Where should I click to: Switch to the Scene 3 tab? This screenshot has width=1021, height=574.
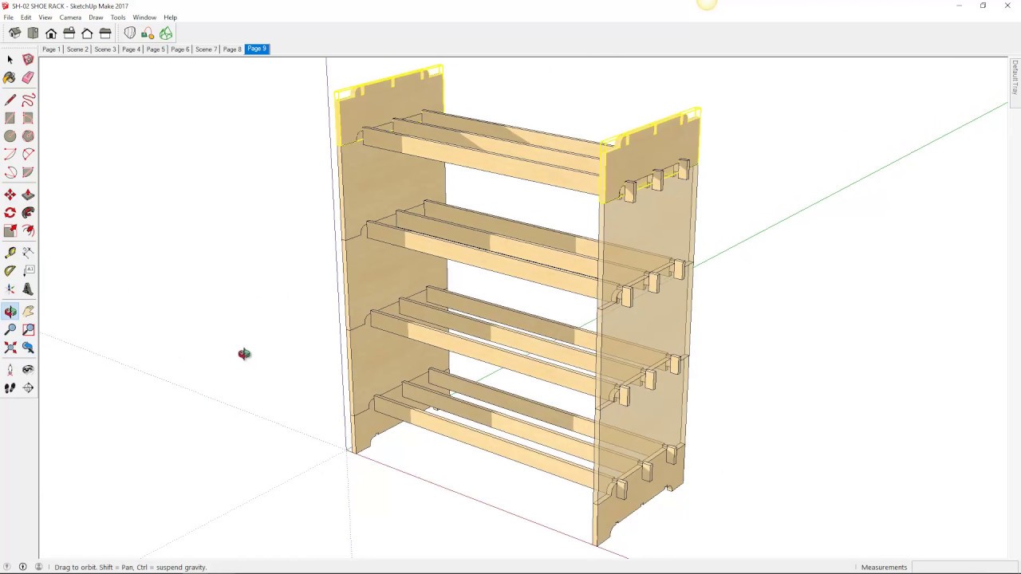105,49
